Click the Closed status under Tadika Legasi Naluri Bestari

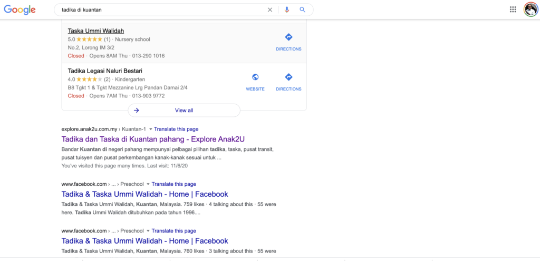(76, 96)
